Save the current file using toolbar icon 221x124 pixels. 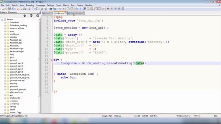click(9, 9)
